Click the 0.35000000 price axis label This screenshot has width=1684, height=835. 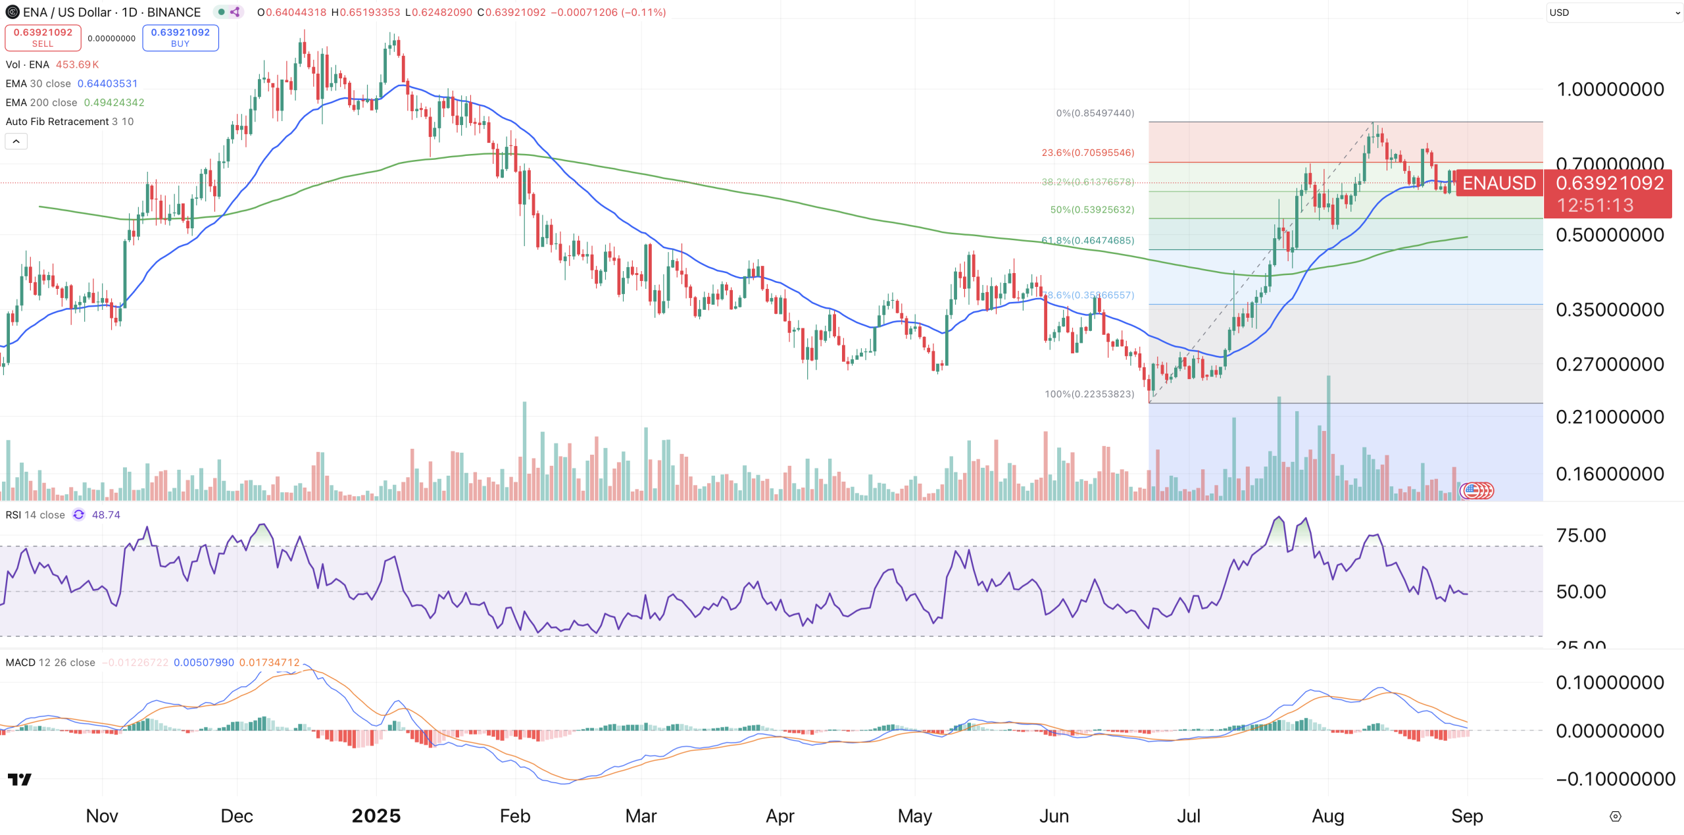click(x=1610, y=310)
